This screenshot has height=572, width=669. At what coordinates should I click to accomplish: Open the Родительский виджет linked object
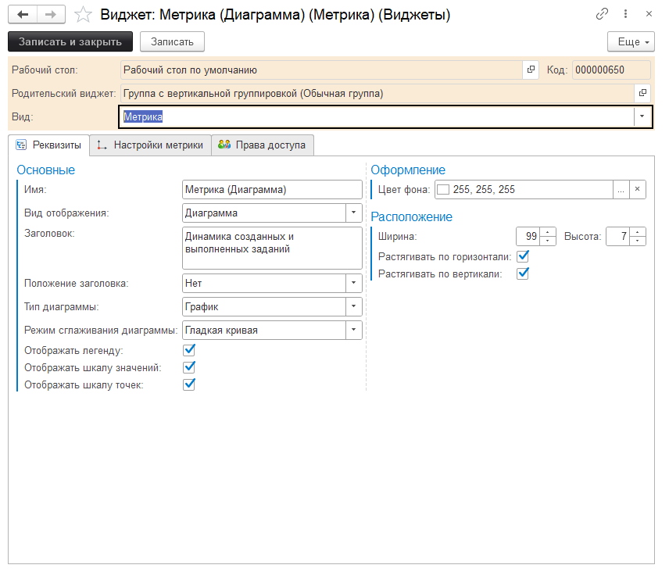pyautogui.click(x=642, y=93)
